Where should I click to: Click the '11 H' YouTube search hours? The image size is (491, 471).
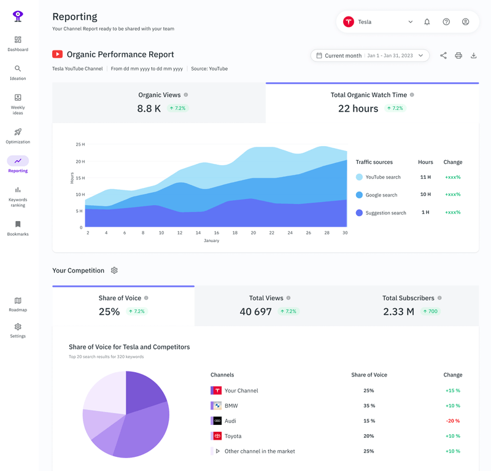[x=425, y=177]
